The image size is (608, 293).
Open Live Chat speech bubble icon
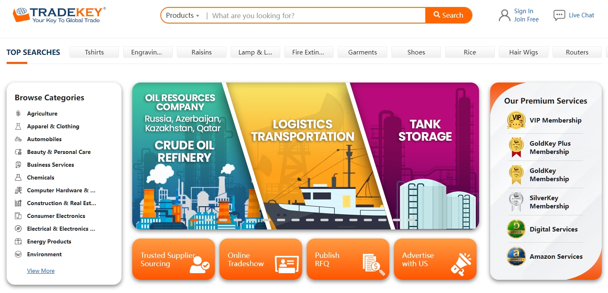[559, 16]
